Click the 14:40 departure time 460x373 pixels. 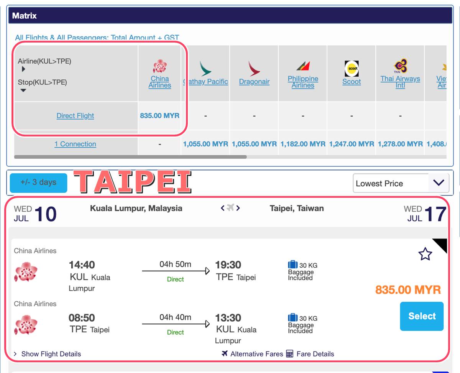tap(82, 265)
